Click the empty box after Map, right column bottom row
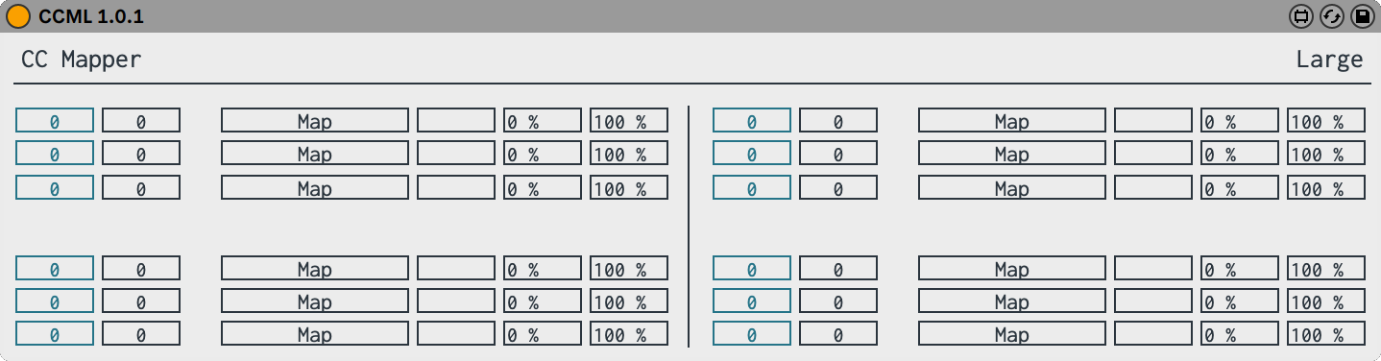 pos(1153,333)
